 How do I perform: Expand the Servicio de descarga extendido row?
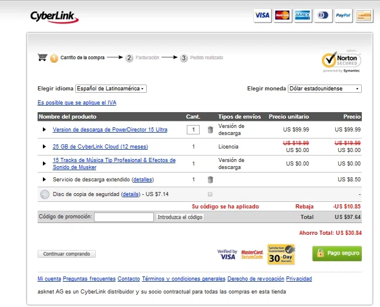tap(44, 179)
